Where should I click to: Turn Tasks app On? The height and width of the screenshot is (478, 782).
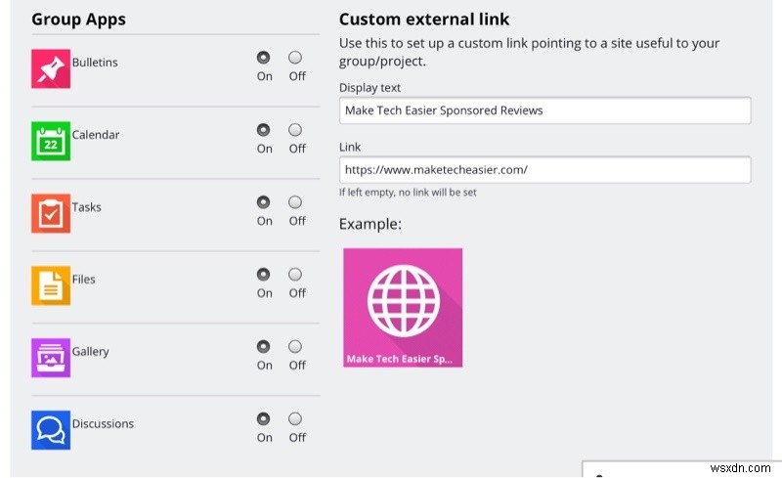click(263, 202)
